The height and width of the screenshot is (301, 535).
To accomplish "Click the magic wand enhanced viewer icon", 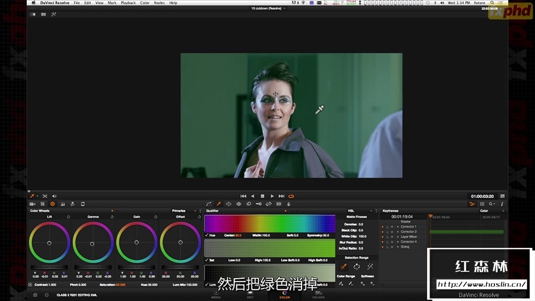I will click(x=54, y=14).
